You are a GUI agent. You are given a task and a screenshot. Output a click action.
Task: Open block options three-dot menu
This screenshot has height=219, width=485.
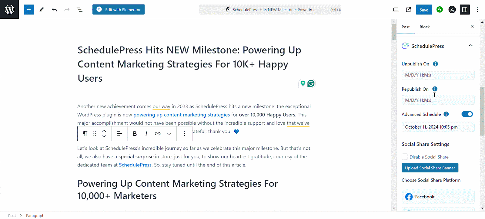(184, 133)
